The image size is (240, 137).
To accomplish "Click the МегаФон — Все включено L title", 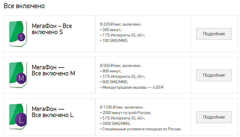I will pyautogui.click(x=53, y=112).
